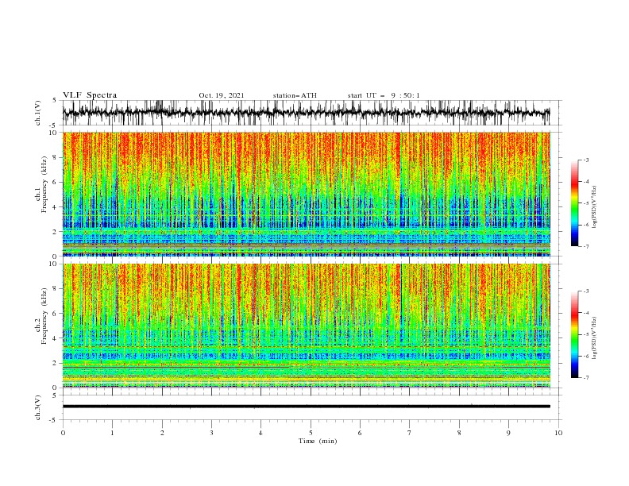629x486 pixels.
Task: Select the "station=ATH" label
Action: [295, 95]
